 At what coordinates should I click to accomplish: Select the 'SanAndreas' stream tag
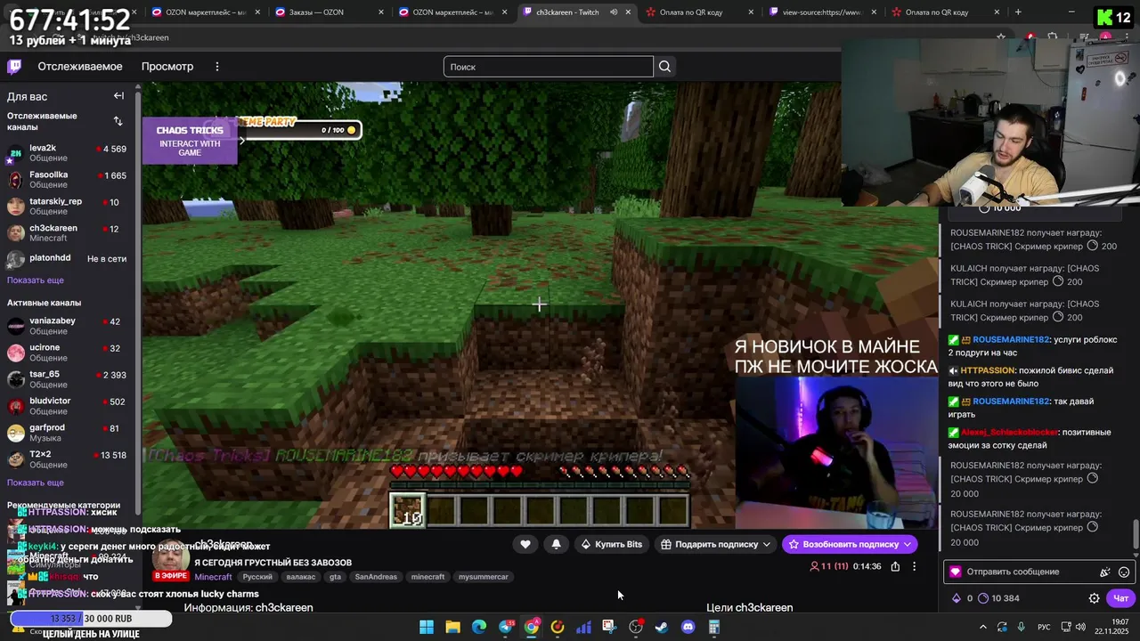(x=376, y=577)
